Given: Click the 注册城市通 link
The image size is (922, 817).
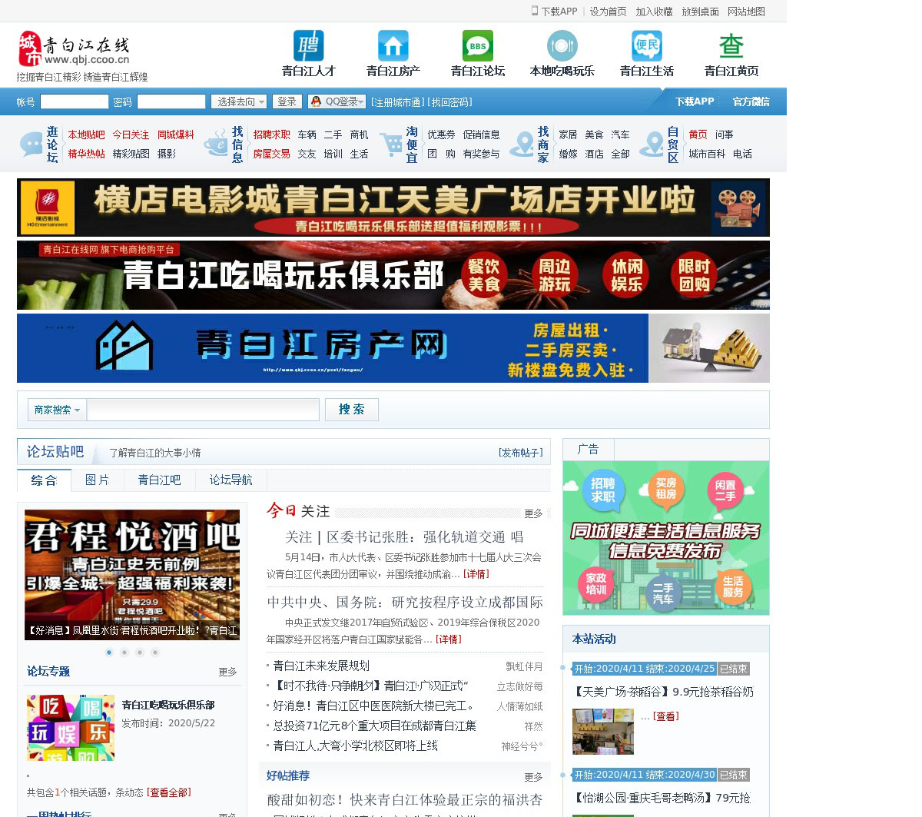Looking at the screenshot, I should pos(398,102).
